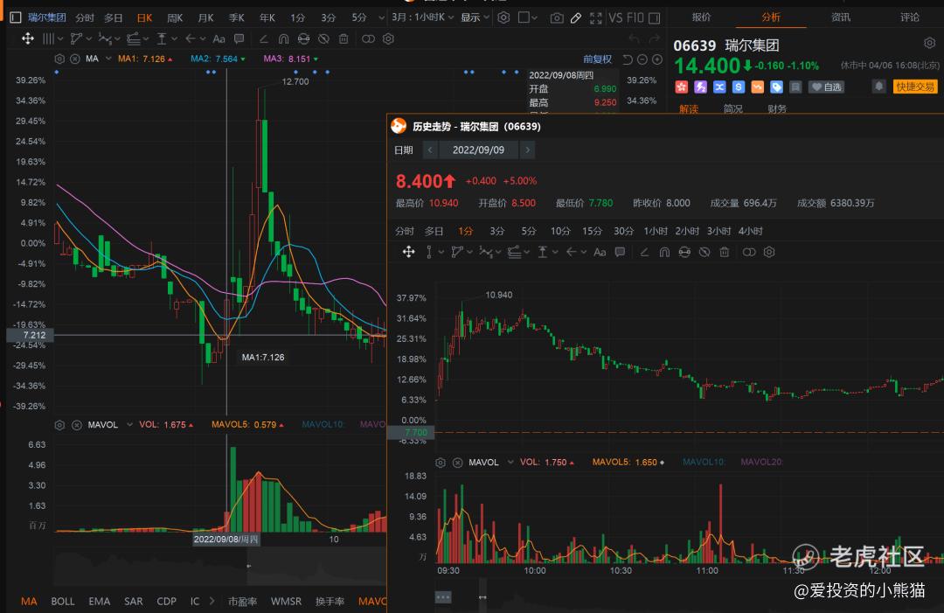Open 评论 comments tab in right panel
944x613 pixels.
(910, 17)
